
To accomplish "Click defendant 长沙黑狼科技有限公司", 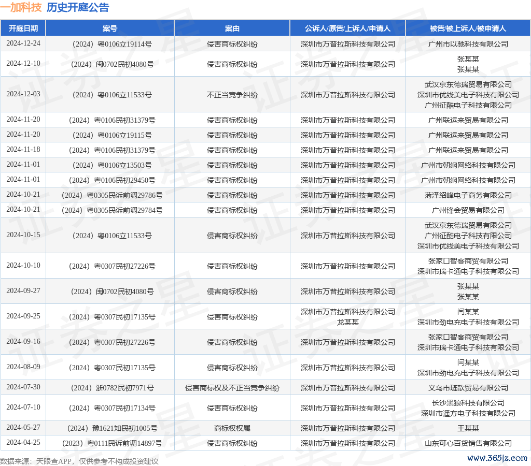I will click(x=468, y=403).
